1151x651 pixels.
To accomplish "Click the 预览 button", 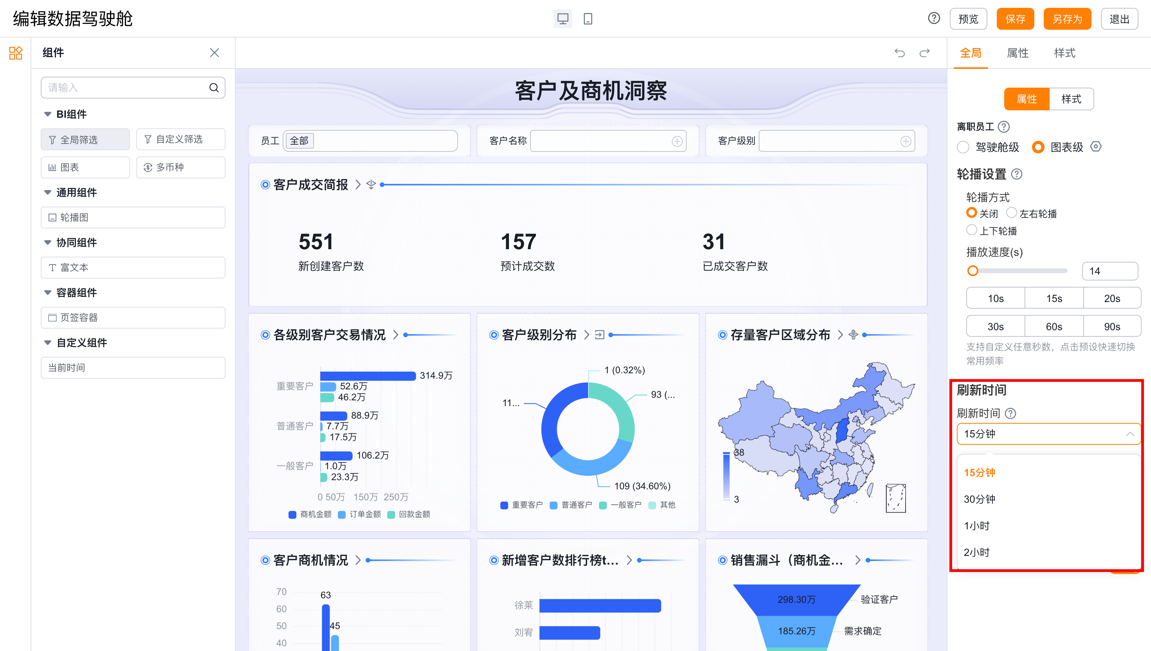I will [x=968, y=19].
